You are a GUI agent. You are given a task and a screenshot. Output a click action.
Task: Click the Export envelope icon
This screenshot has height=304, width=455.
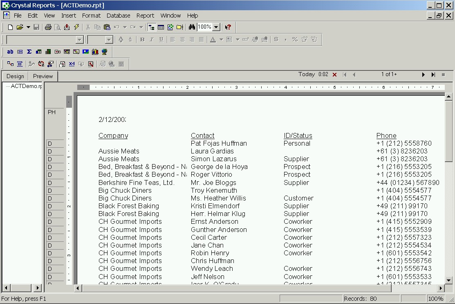[67, 27]
